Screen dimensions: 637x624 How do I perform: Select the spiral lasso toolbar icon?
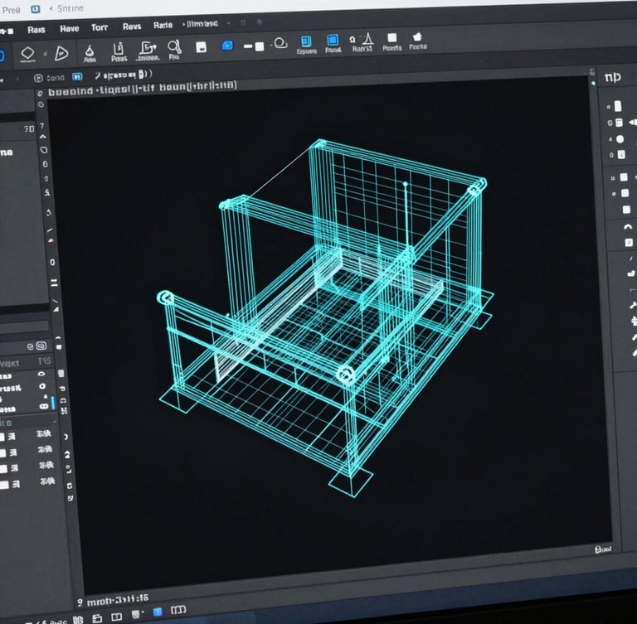[280, 42]
